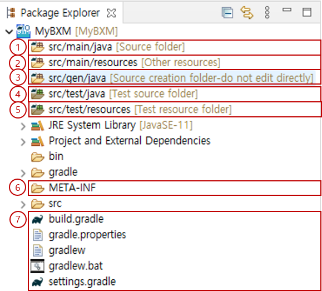Click the src/test/java folder icon
The image size is (322, 291).
(x=37, y=94)
